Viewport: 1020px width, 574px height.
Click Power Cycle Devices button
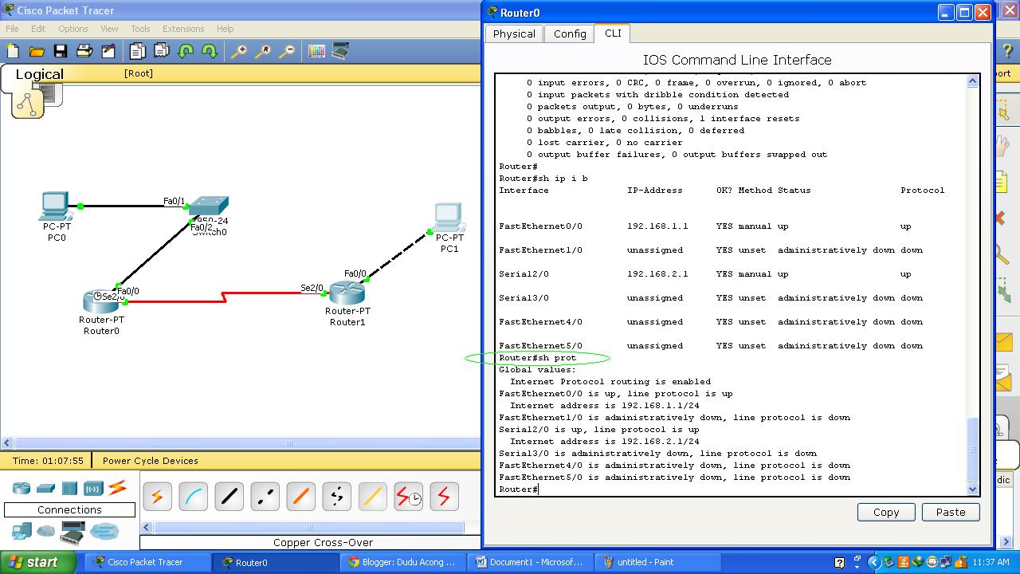[x=151, y=461]
